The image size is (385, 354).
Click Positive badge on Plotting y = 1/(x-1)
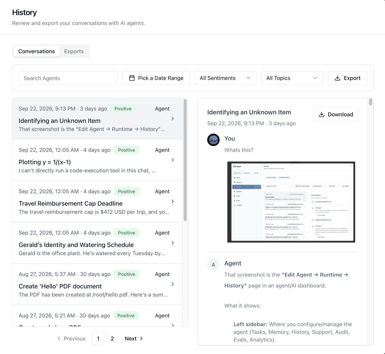pos(126,150)
